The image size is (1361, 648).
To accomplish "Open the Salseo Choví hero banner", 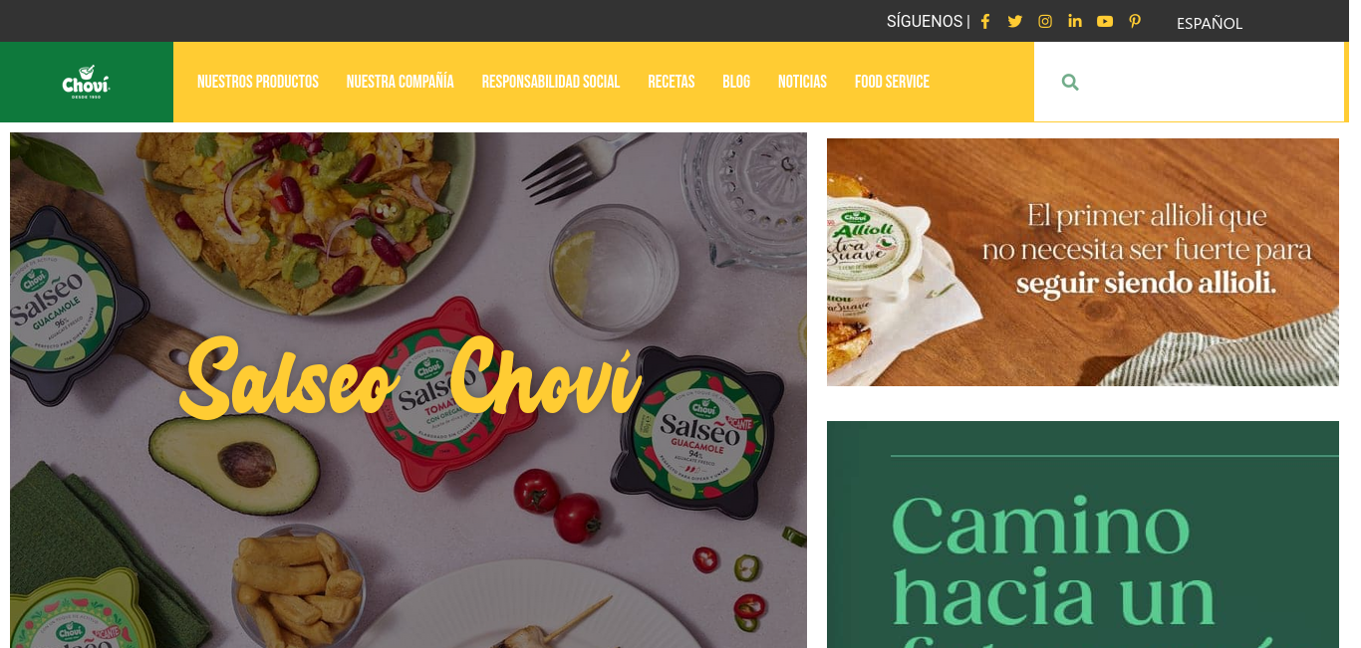I will click(x=408, y=390).
